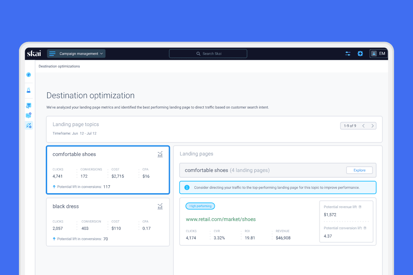Select the globe dashboard icon in the sidebar

point(29,75)
